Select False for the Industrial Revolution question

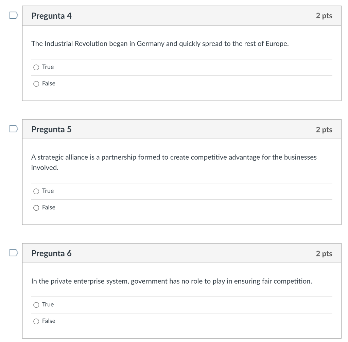pos(36,84)
